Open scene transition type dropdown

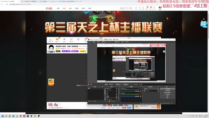click(150, 89)
